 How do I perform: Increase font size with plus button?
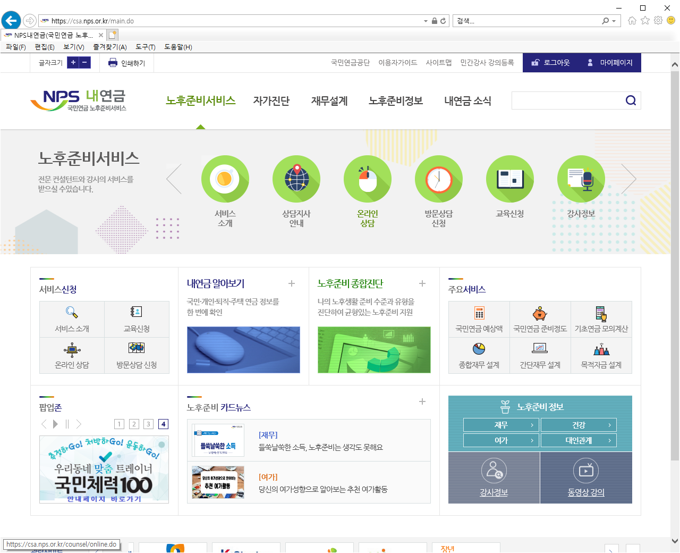pos(73,63)
